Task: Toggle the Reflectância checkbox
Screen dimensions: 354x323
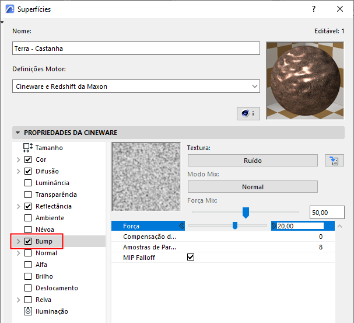Action: click(x=28, y=206)
